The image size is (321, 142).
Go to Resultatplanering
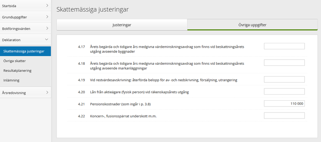[17, 71]
